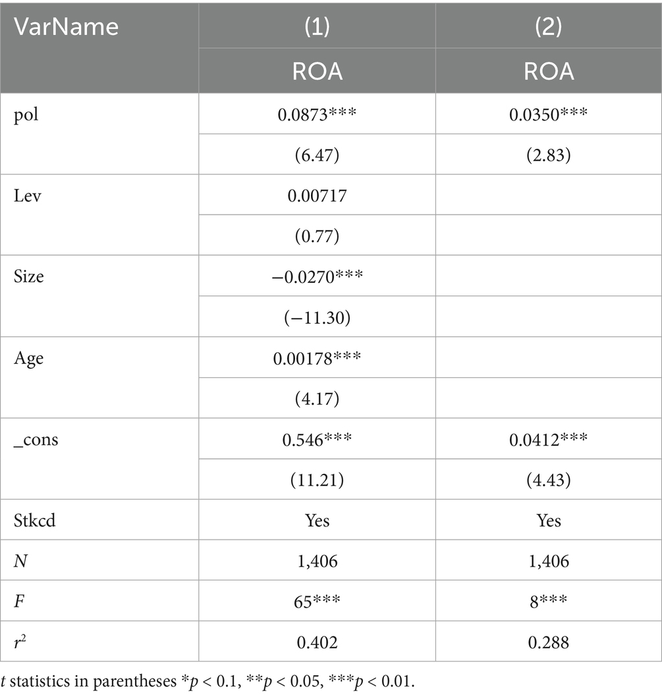Click the Stkcd row label
The width and height of the screenshot is (662, 697).
[x=32, y=520]
